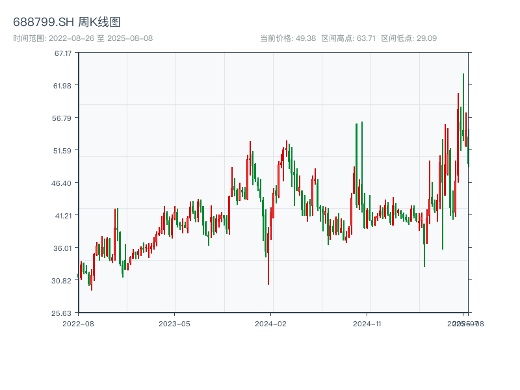This screenshot has width=520, height=390.
Task: Click the 2024-11 x-axis date label
Action: pyautogui.click(x=367, y=323)
